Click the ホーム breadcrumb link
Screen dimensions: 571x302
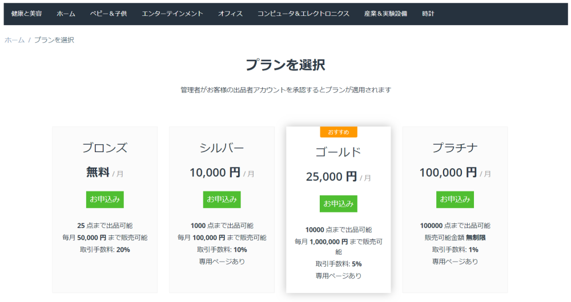14,40
